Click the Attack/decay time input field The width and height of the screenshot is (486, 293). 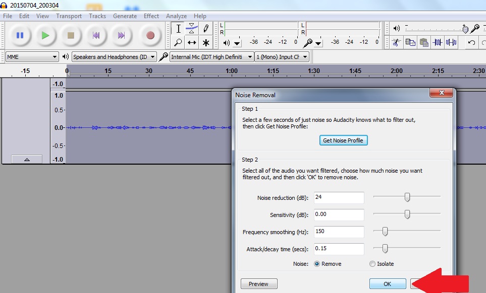(x=339, y=249)
